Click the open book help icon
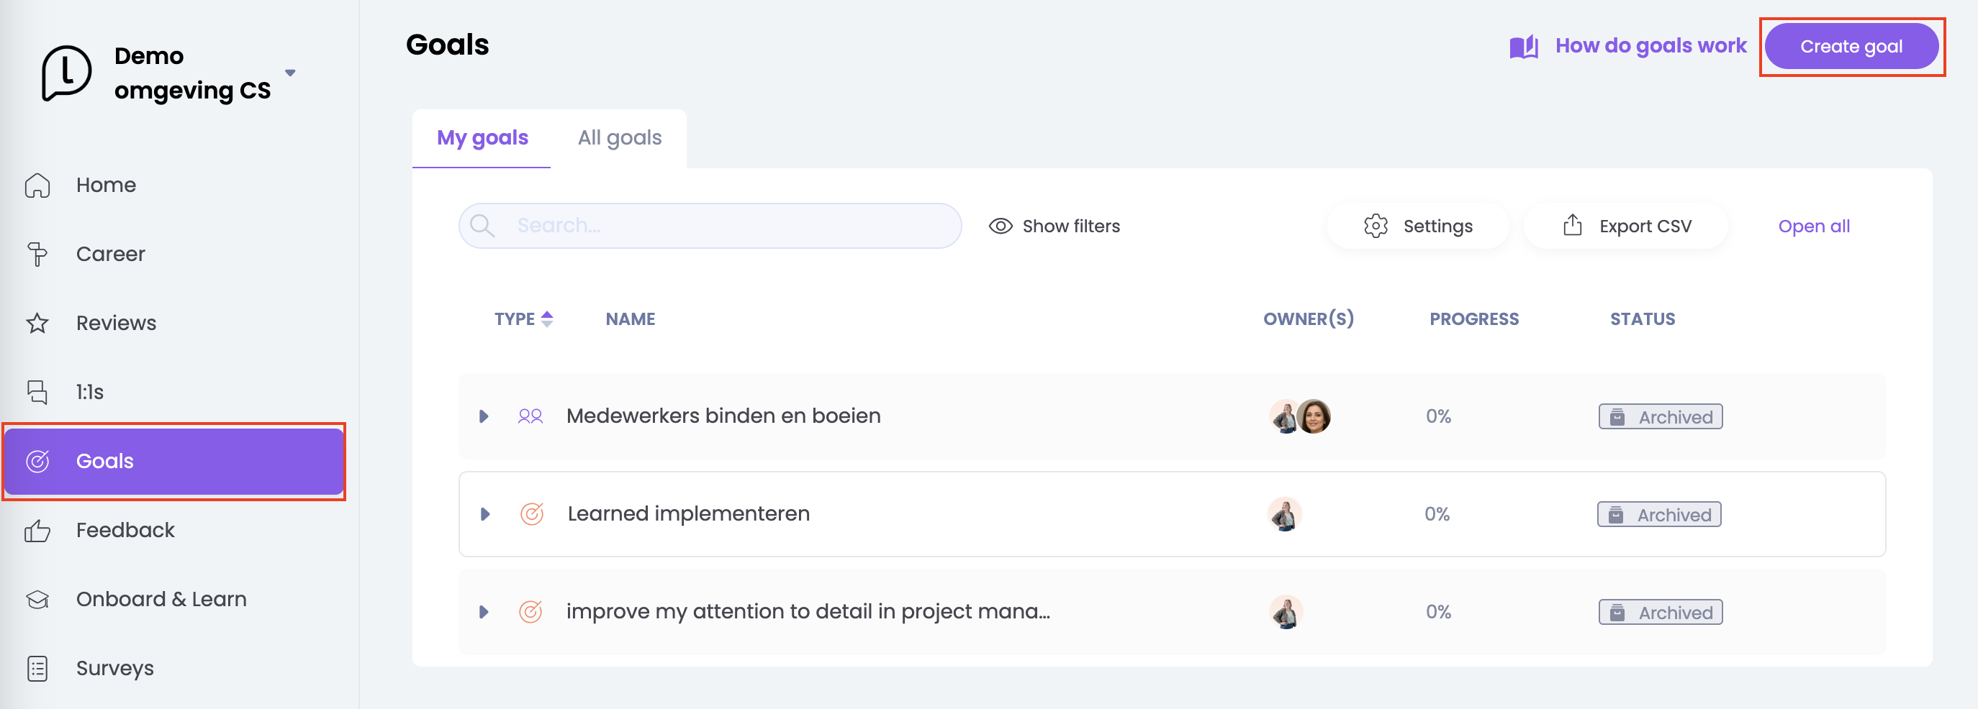Screen dimensions: 1978x709 1523,47
